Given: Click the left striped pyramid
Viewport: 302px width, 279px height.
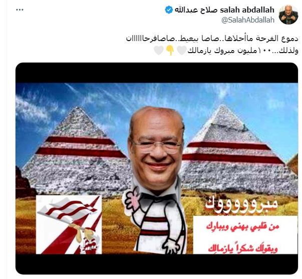Looking at the screenshot, I should click(77, 150).
